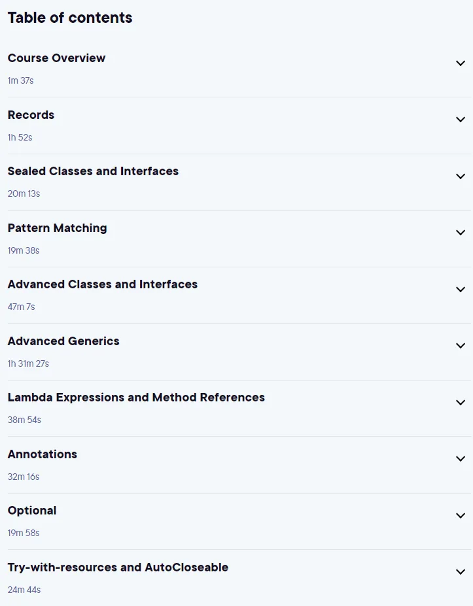The image size is (473, 606).
Task: Expand the Pattern Matching chevron
Action: point(460,233)
